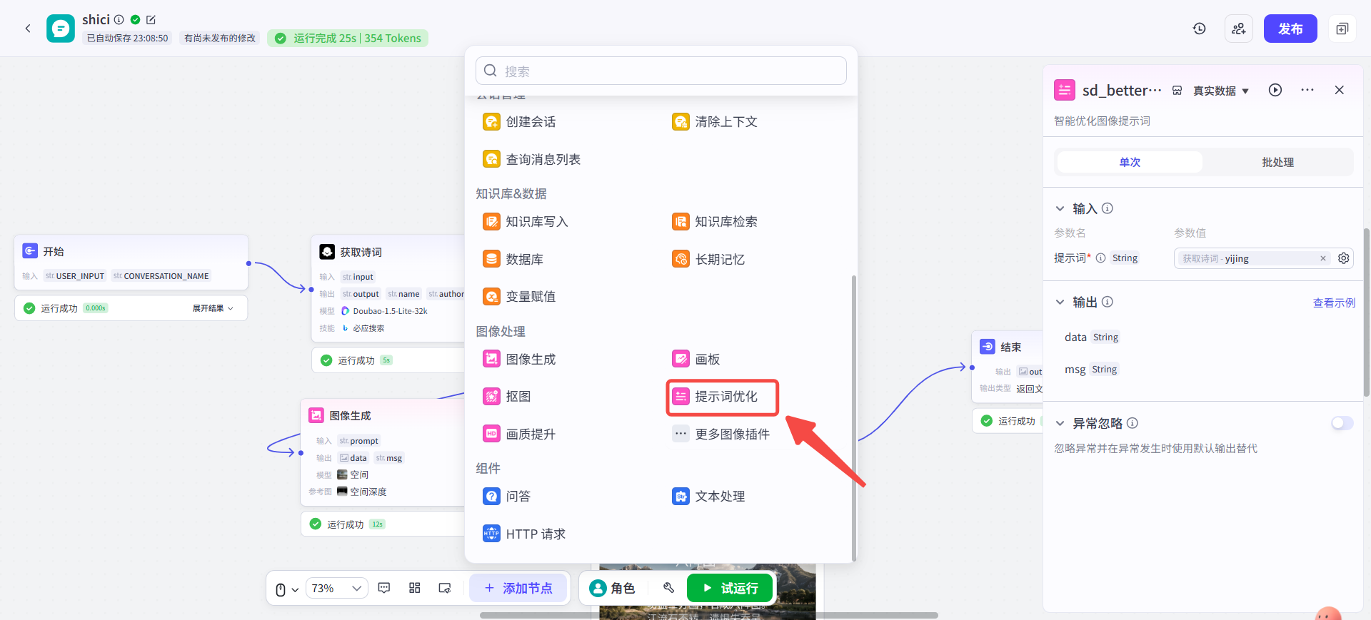Add a 查询消息列表 node

(x=532, y=159)
